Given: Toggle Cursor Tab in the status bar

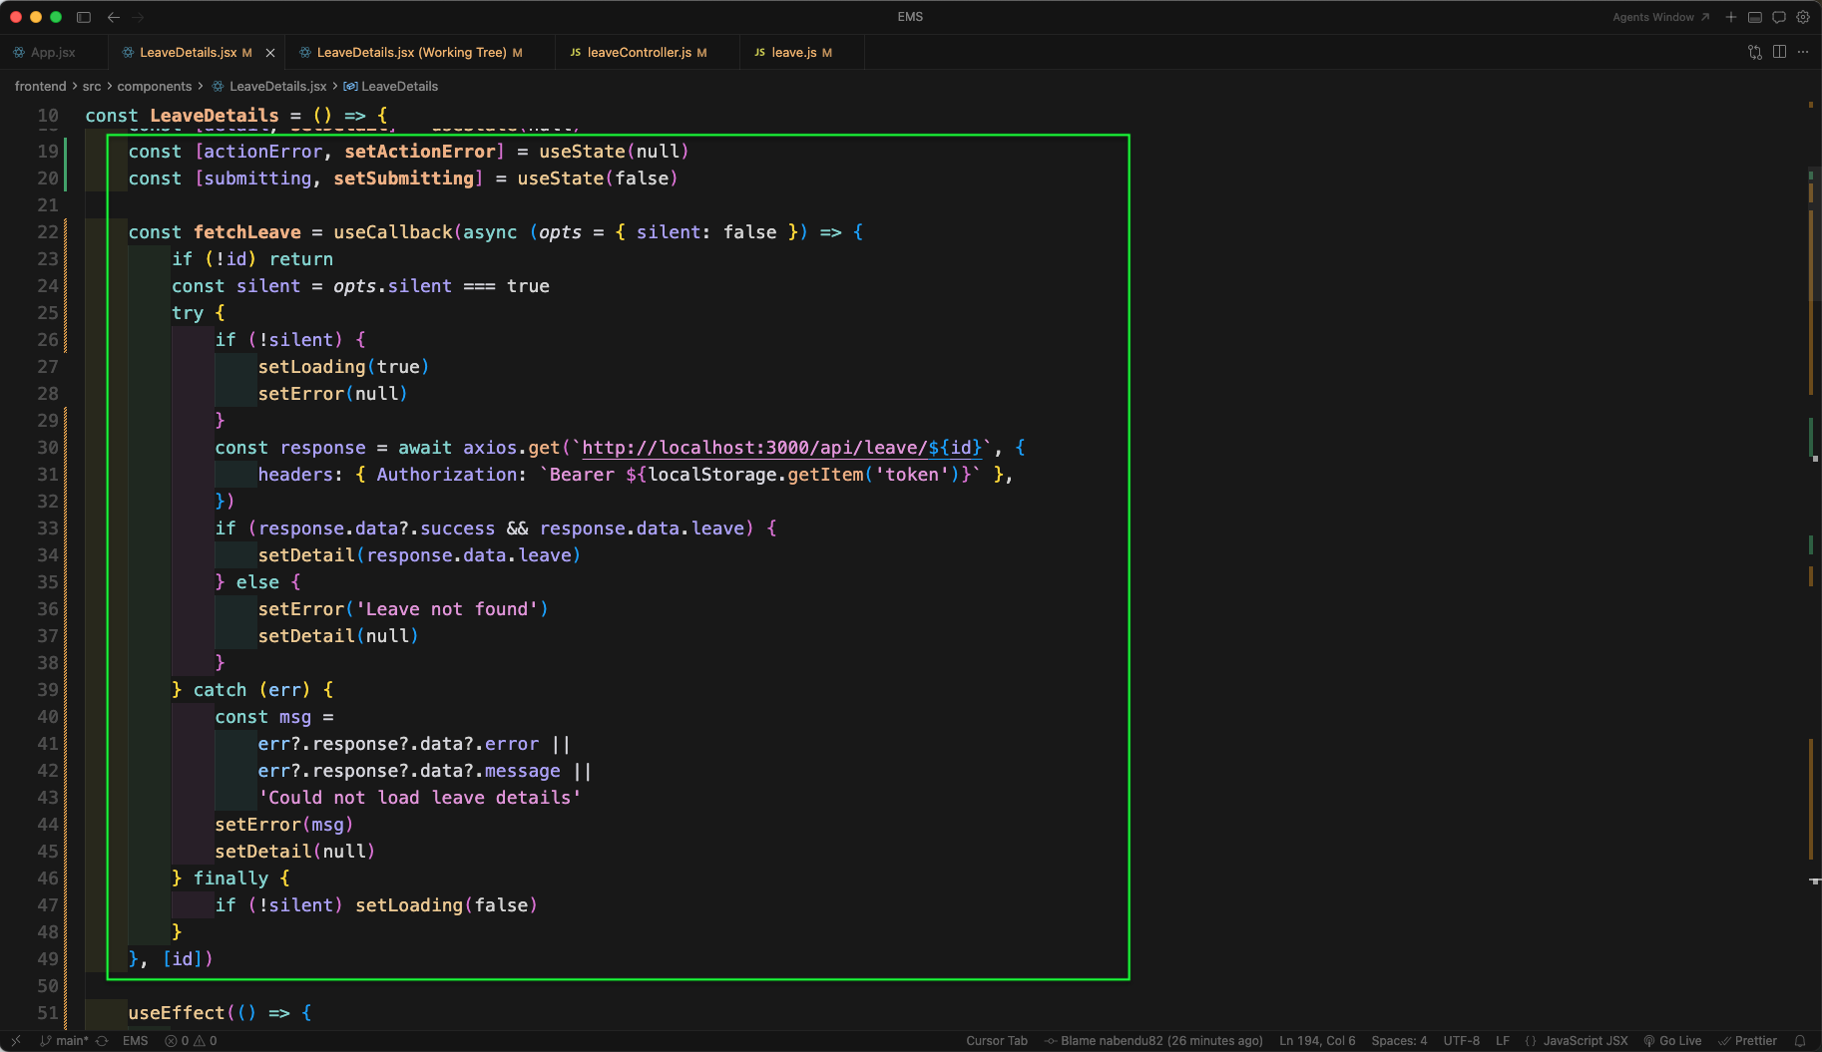Looking at the screenshot, I should [996, 1041].
